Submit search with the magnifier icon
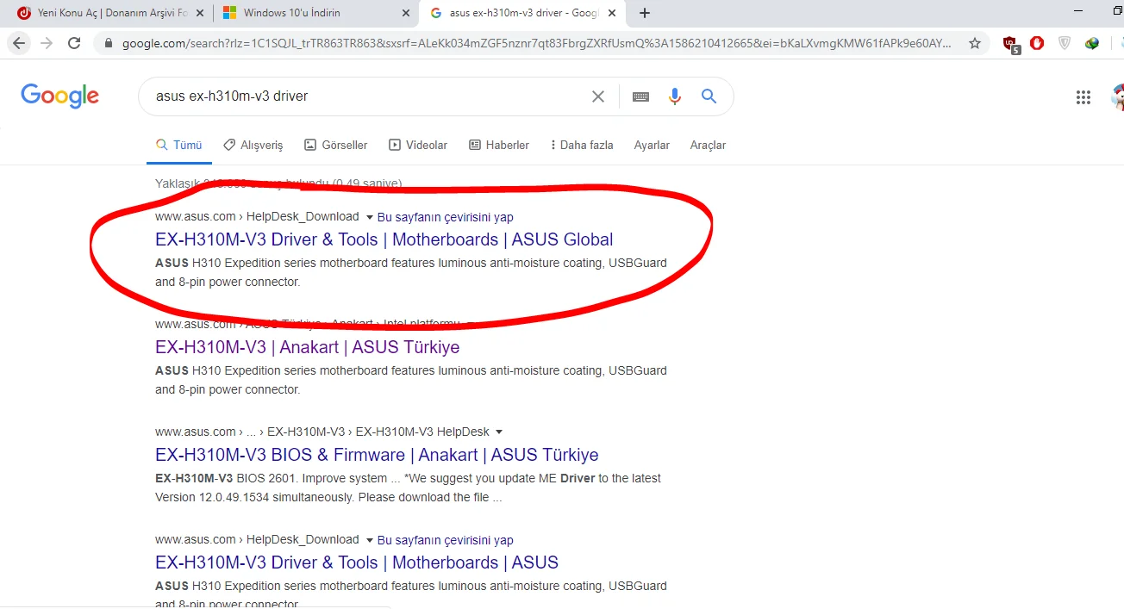The width and height of the screenshot is (1124, 609). coord(709,96)
